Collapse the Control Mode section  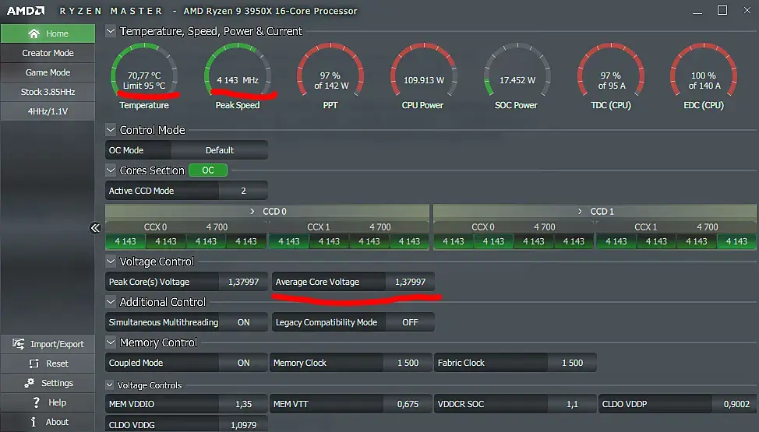pyautogui.click(x=111, y=130)
